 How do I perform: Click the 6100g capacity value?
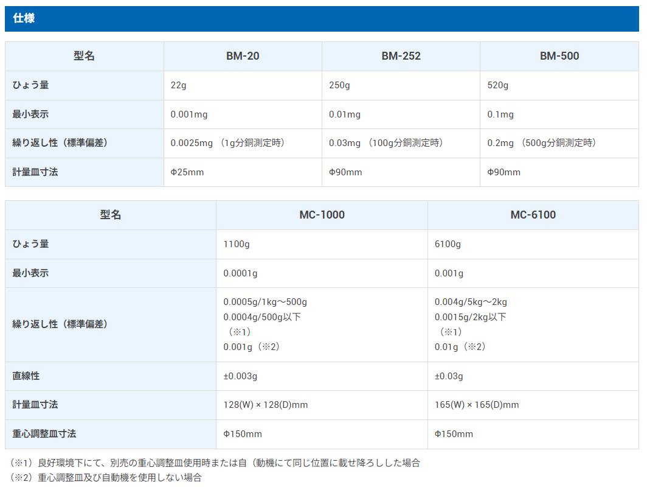448,244
